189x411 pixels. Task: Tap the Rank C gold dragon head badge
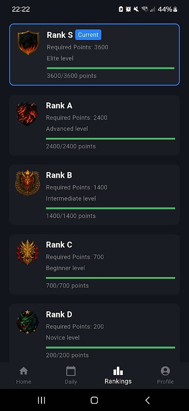[x=28, y=252]
